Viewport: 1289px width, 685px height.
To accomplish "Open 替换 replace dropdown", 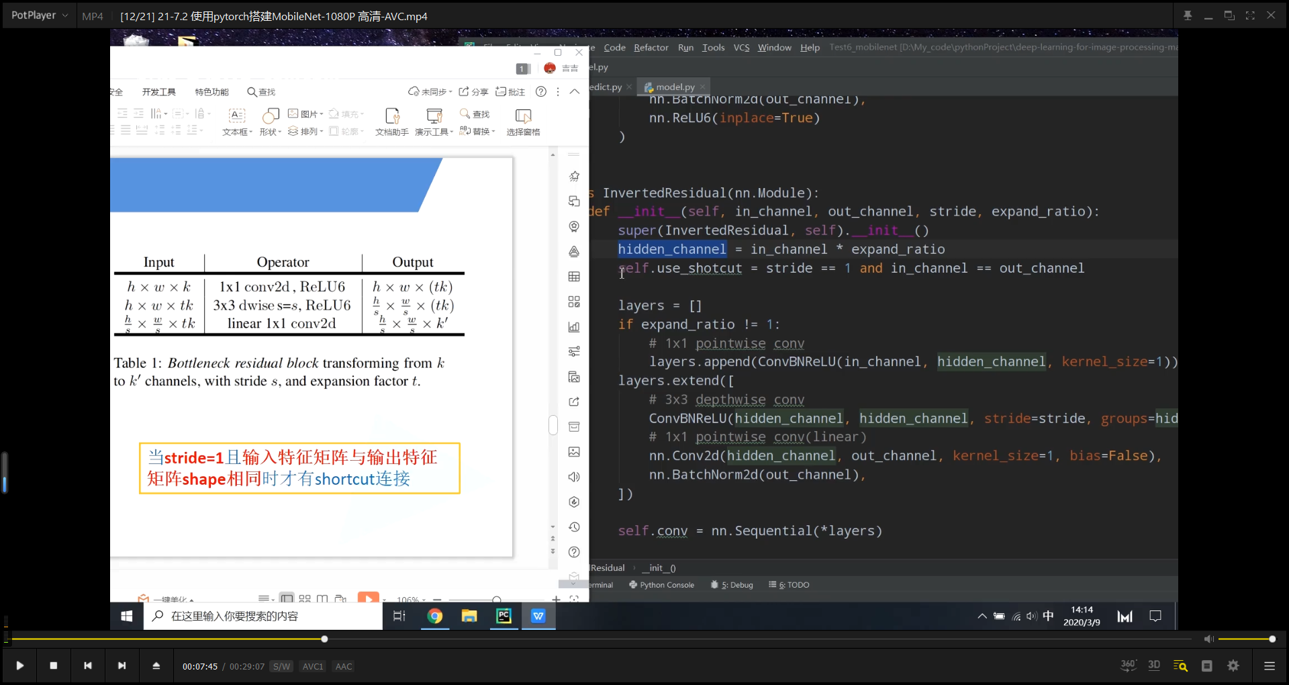I will click(477, 132).
